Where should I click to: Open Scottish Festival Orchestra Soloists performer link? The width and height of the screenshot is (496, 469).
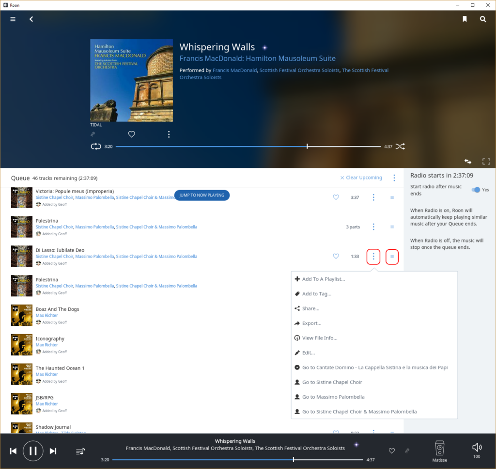pyautogui.click(x=299, y=70)
